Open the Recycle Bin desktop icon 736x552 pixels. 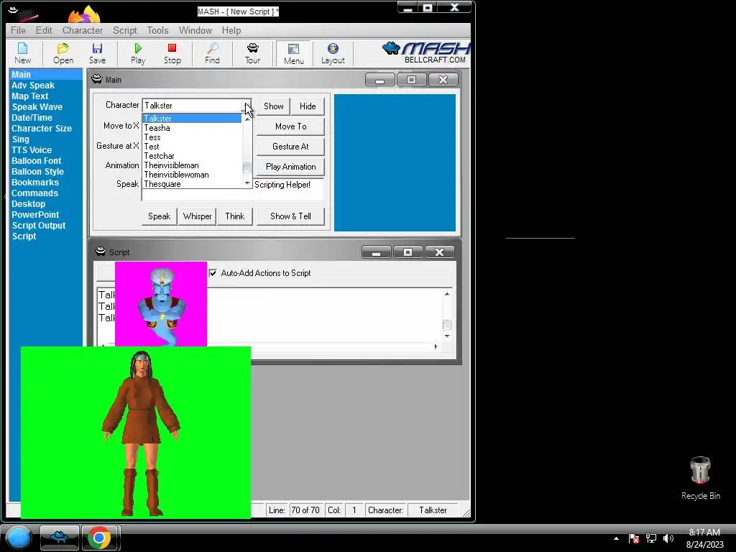tap(700, 478)
